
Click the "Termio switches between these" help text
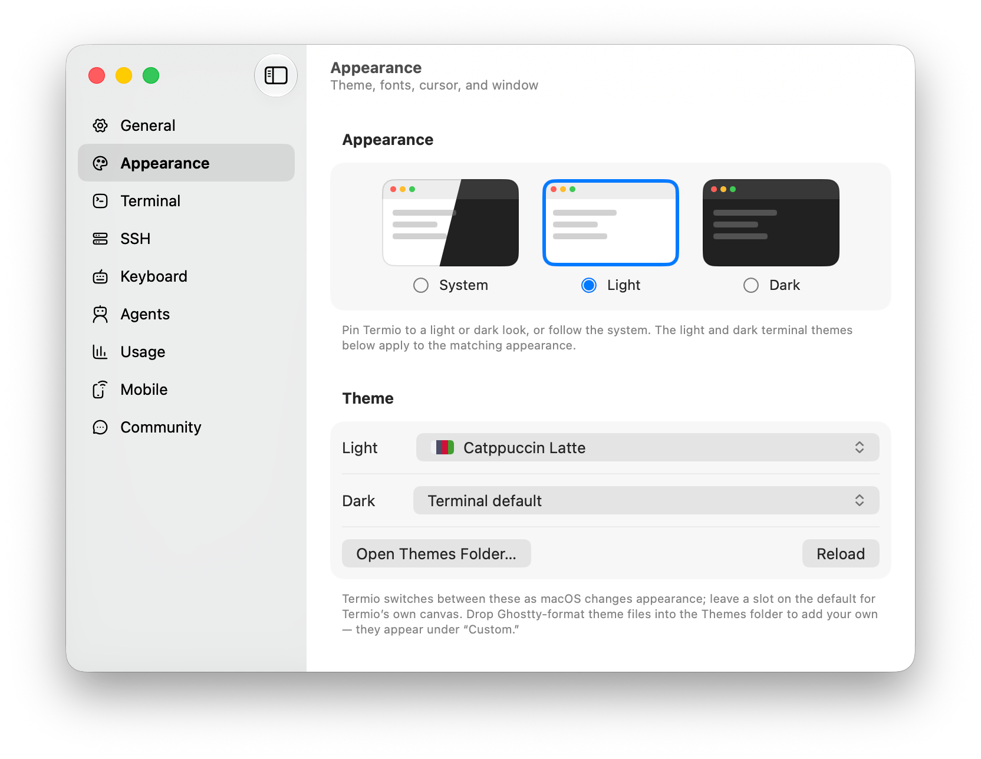tap(610, 614)
